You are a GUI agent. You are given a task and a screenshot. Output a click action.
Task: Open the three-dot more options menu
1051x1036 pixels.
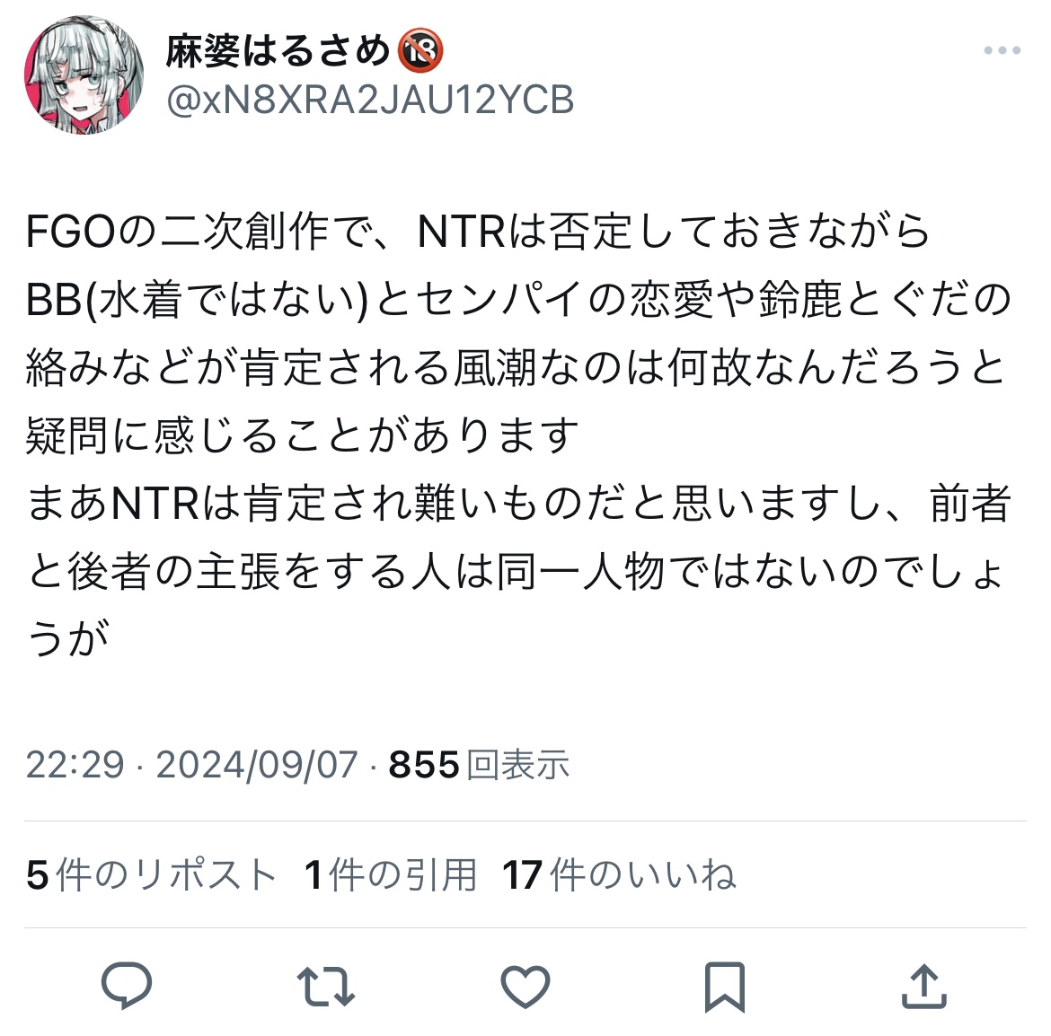pyautogui.click(x=1002, y=50)
